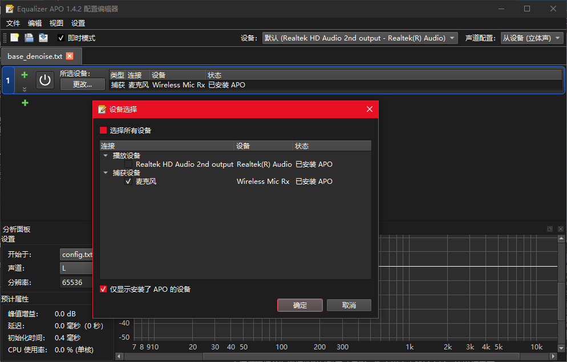
Task: Toggle the power button of filter 1
Action: pyautogui.click(x=45, y=80)
